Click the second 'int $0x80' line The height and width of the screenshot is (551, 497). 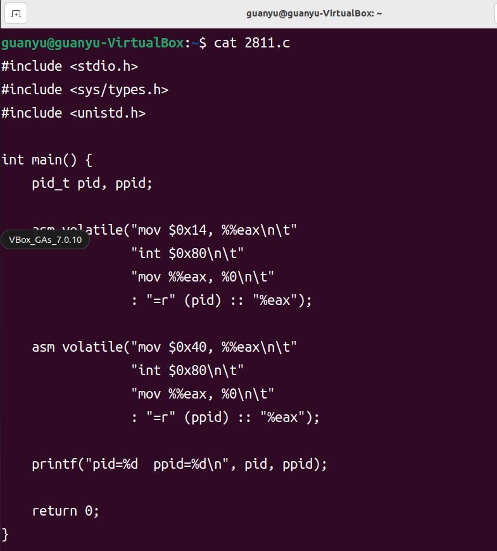[187, 371]
